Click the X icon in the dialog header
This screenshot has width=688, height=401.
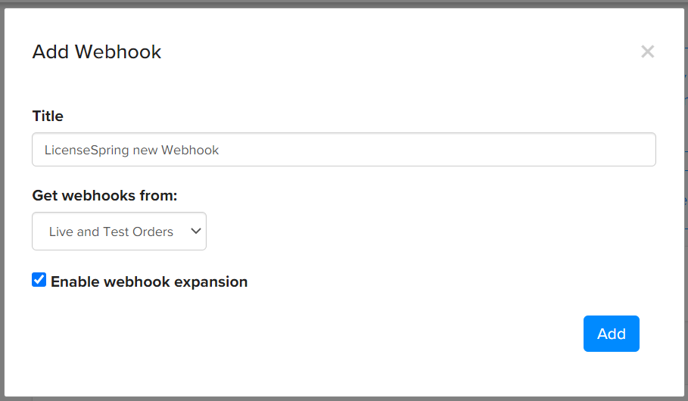tap(647, 51)
